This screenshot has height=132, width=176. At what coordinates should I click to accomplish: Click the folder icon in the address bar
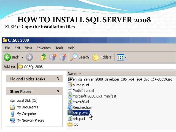(x=20, y=66)
